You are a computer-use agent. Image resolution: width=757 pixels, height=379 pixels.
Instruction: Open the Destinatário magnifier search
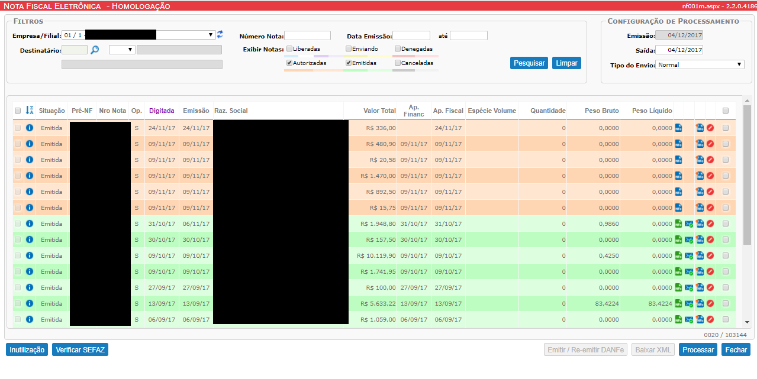click(95, 50)
